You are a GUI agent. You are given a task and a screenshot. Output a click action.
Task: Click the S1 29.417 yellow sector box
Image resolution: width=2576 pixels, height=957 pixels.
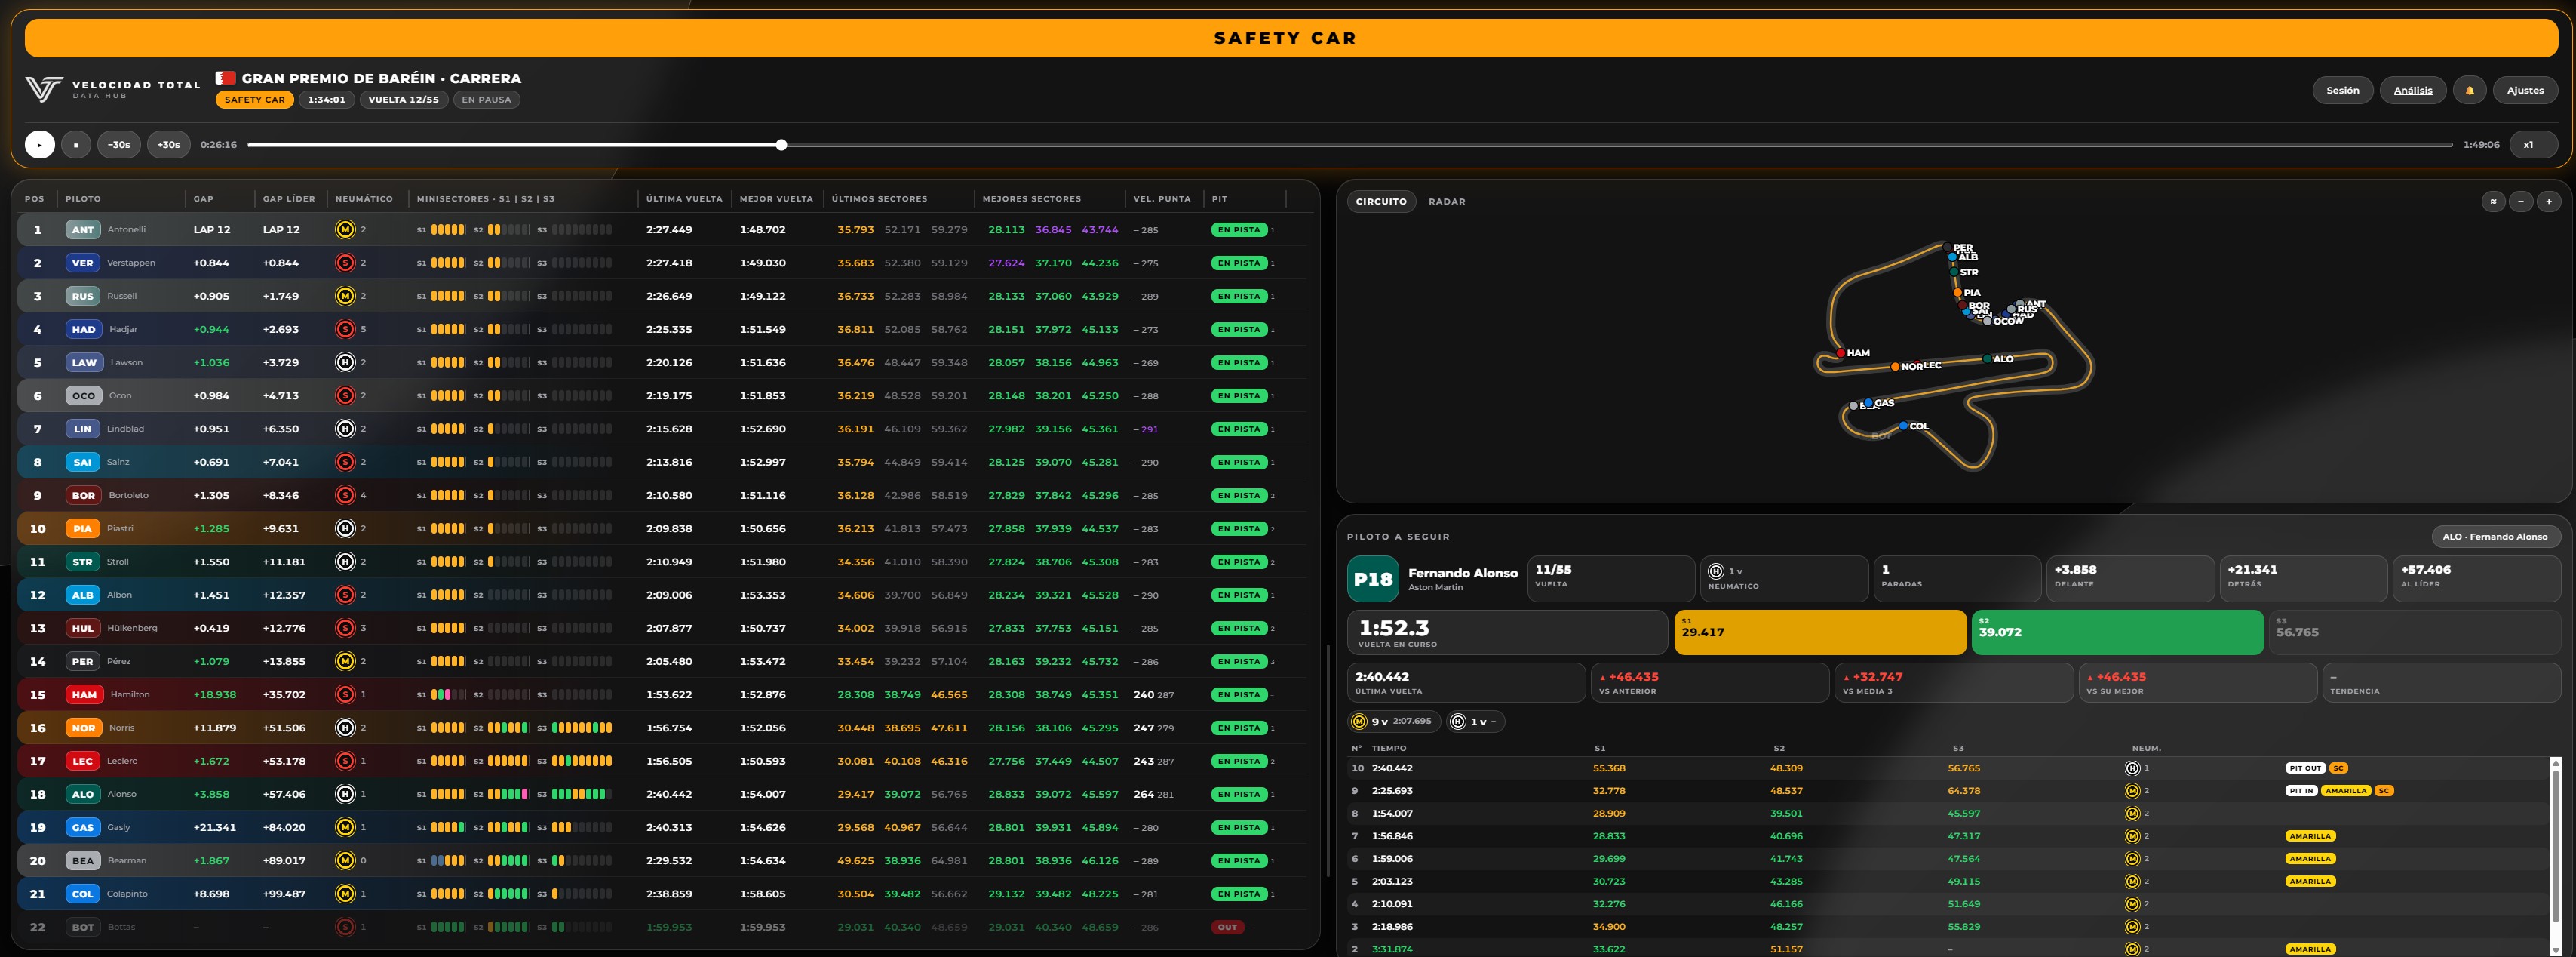[1820, 632]
